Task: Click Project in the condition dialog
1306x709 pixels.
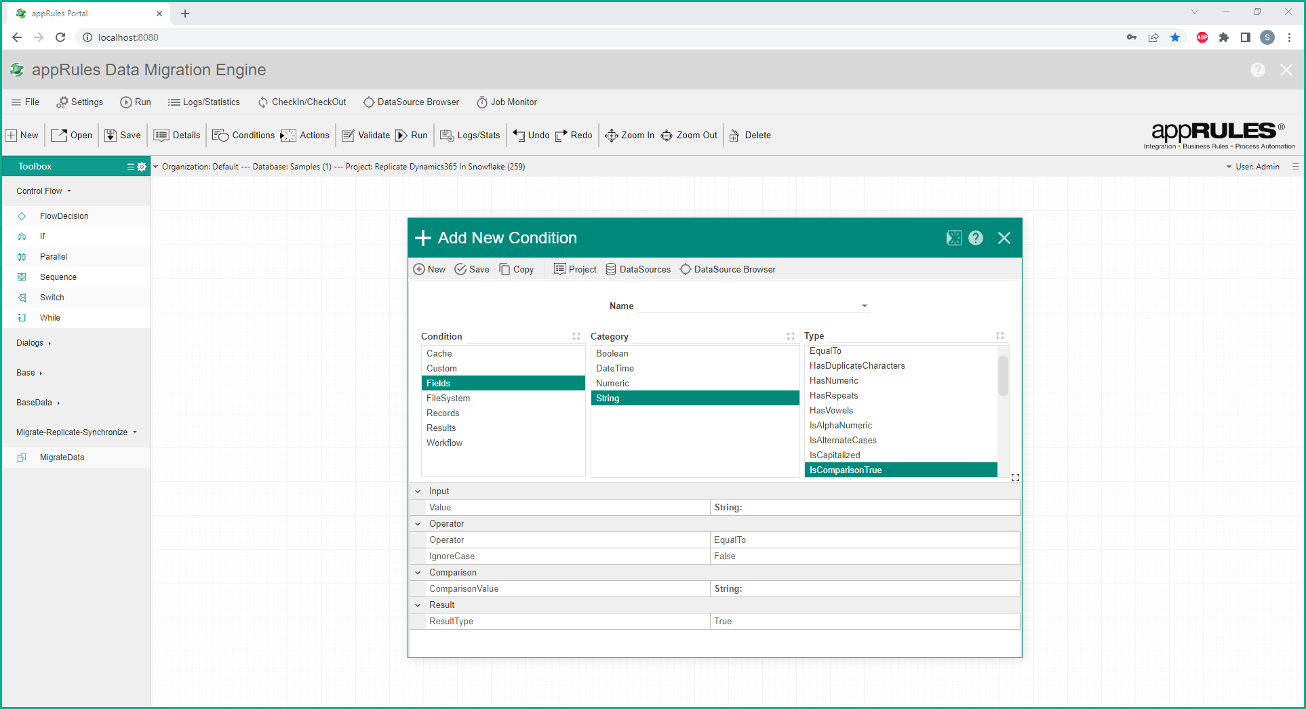Action: tap(575, 270)
